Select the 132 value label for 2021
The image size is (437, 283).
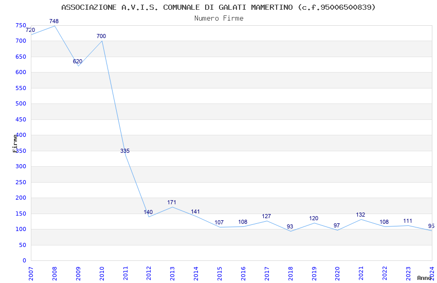[x=360, y=215]
